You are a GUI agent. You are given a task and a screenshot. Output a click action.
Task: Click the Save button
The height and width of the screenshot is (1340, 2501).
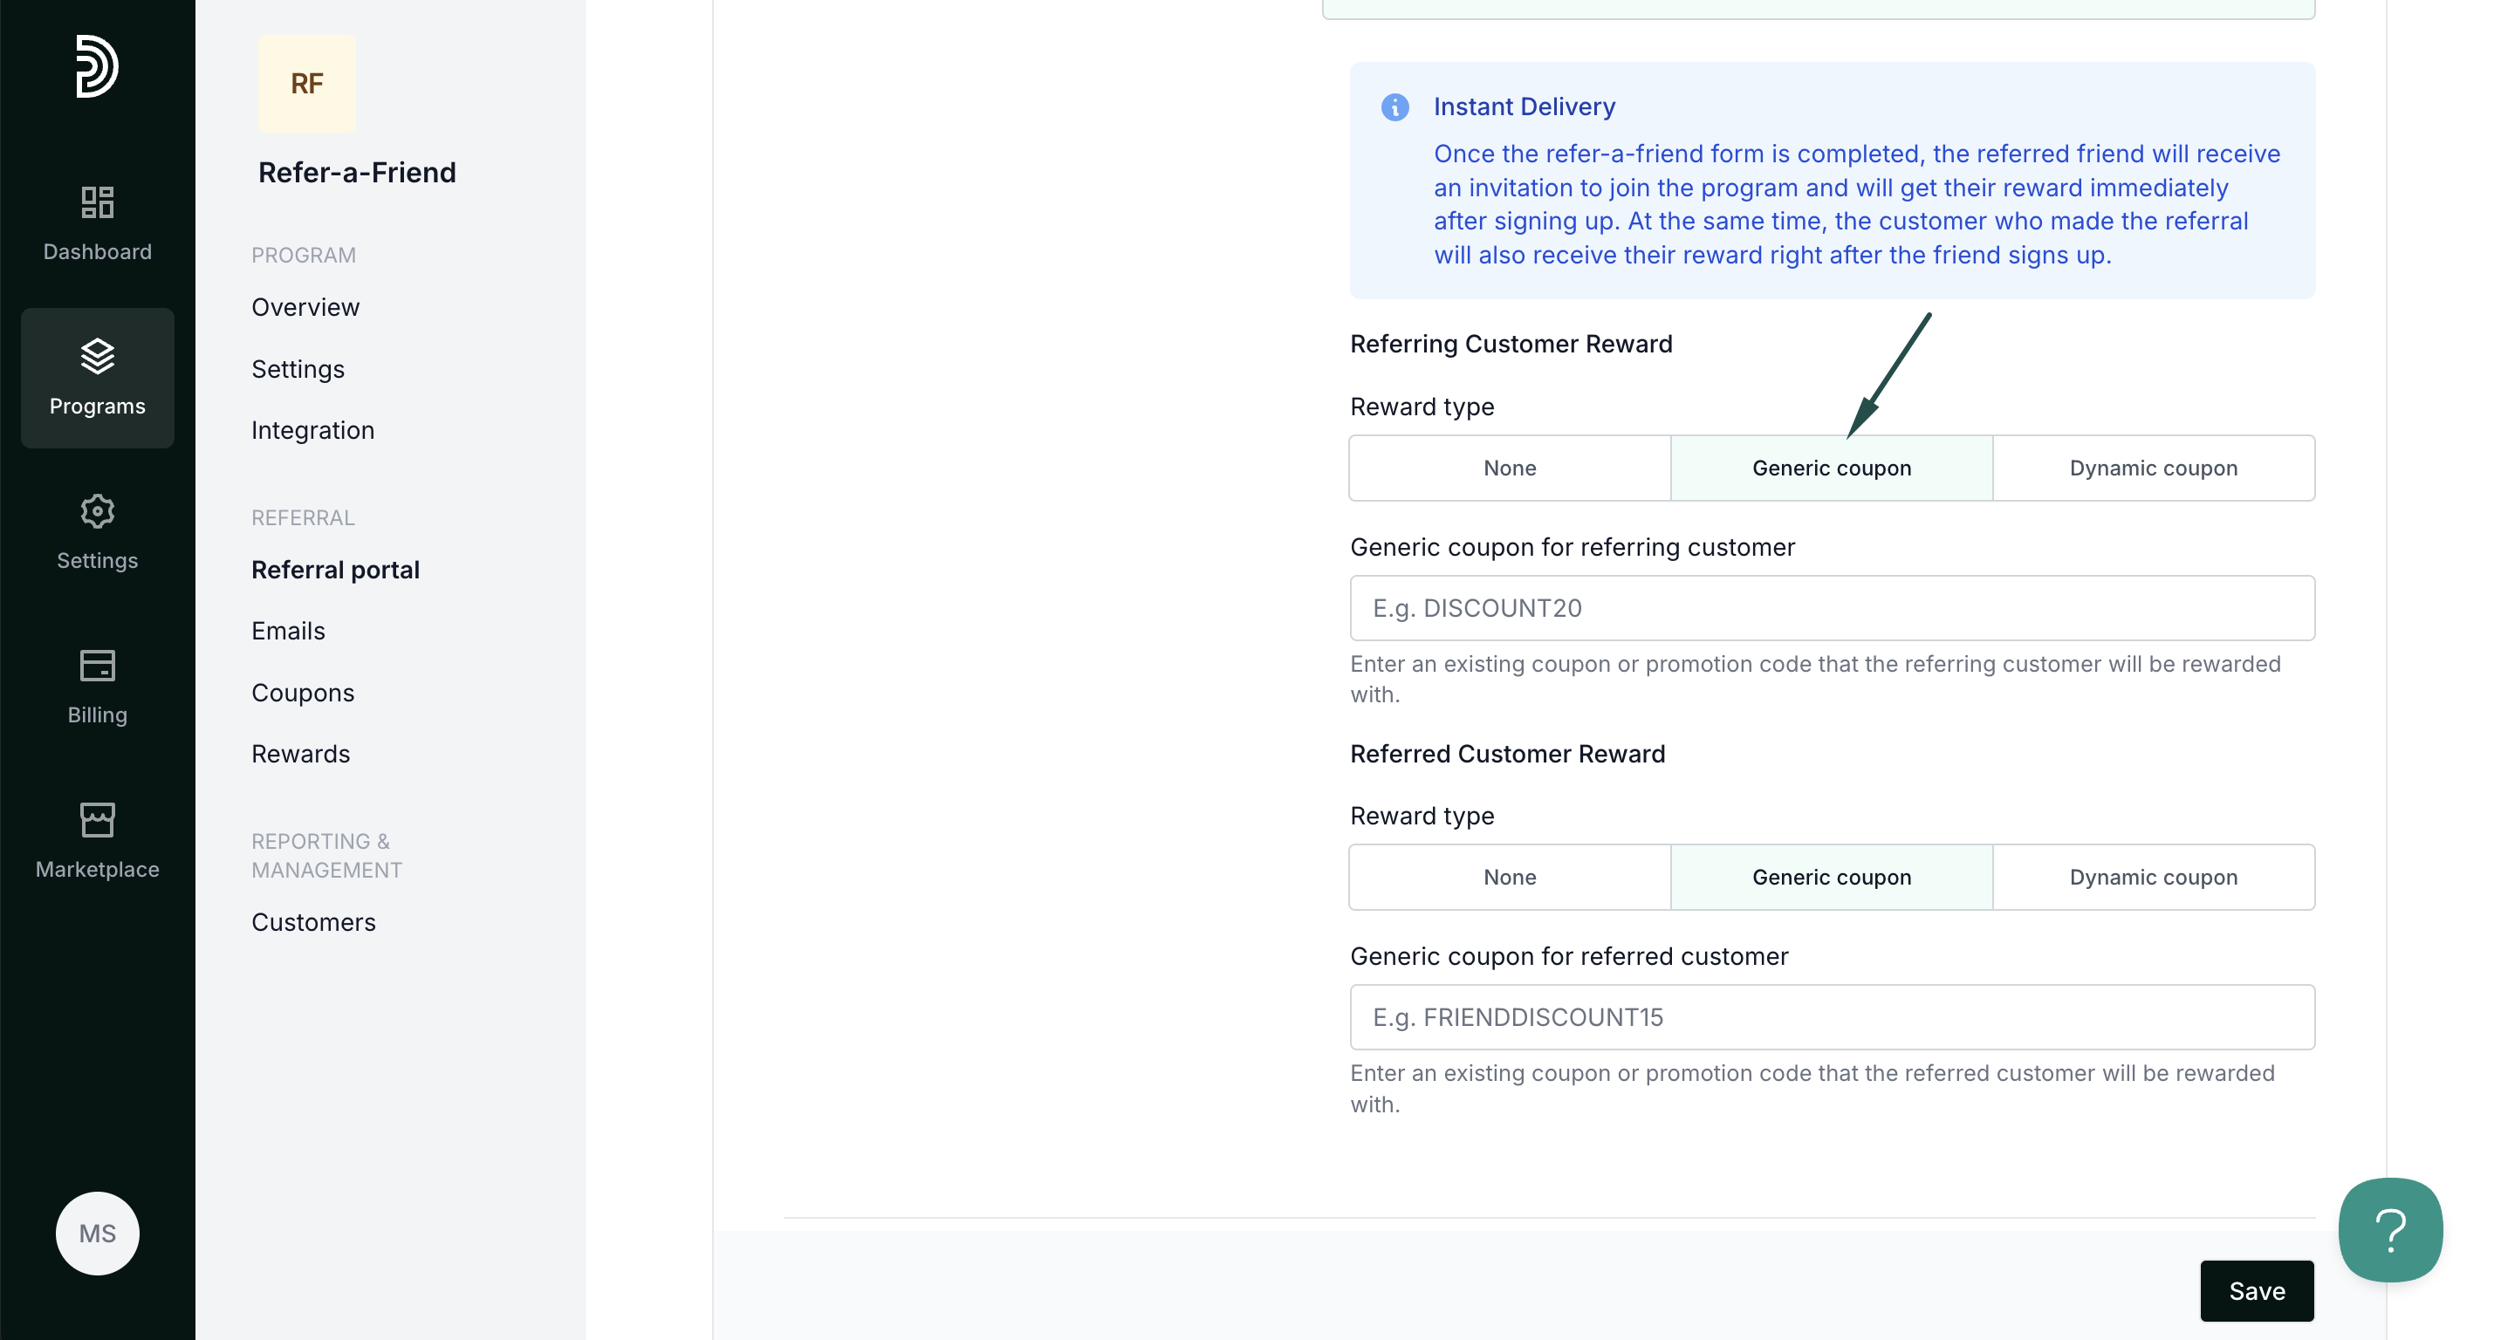2256,1290
